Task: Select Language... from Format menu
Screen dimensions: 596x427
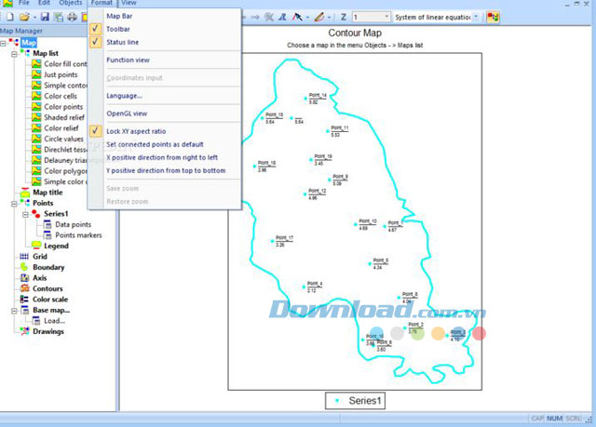Action: pyautogui.click(x=124, y=96)
